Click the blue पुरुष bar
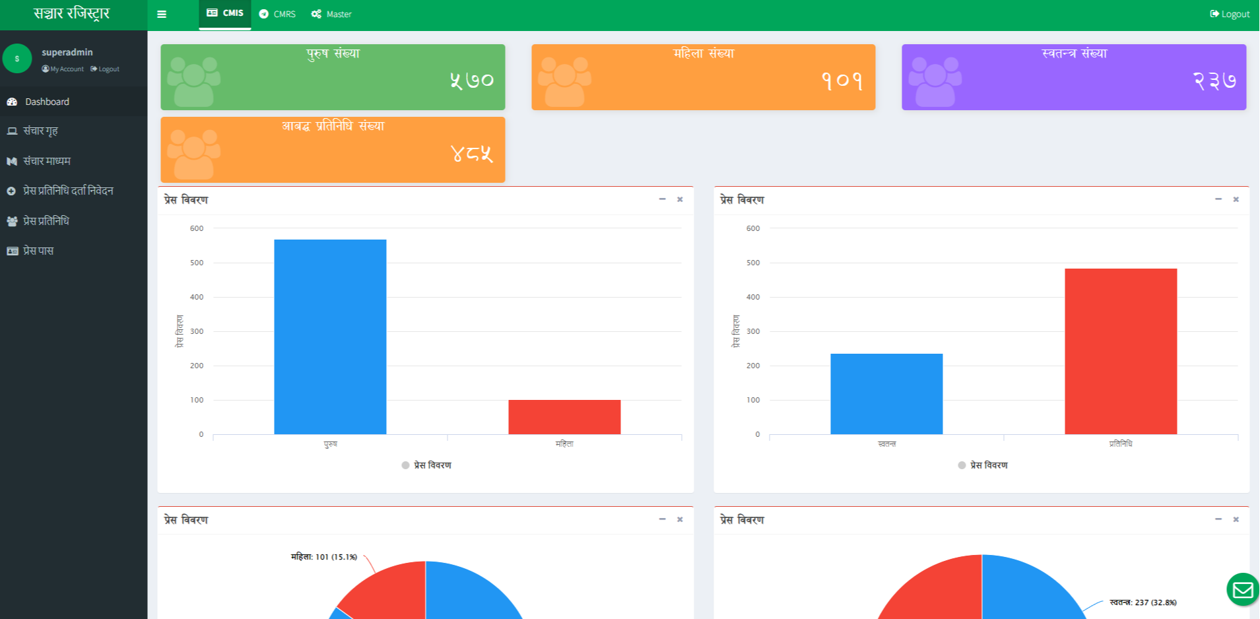The image size is (1260, 619). [330, 337]
